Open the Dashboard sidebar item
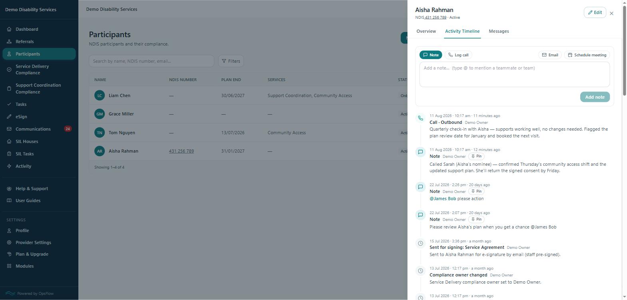627x300 pixels. point(39,29)
